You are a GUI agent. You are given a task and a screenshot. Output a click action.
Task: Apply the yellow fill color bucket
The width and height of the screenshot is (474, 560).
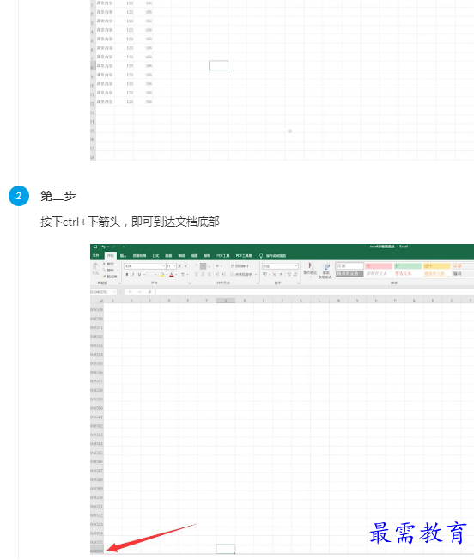click(x=162, y=274)
